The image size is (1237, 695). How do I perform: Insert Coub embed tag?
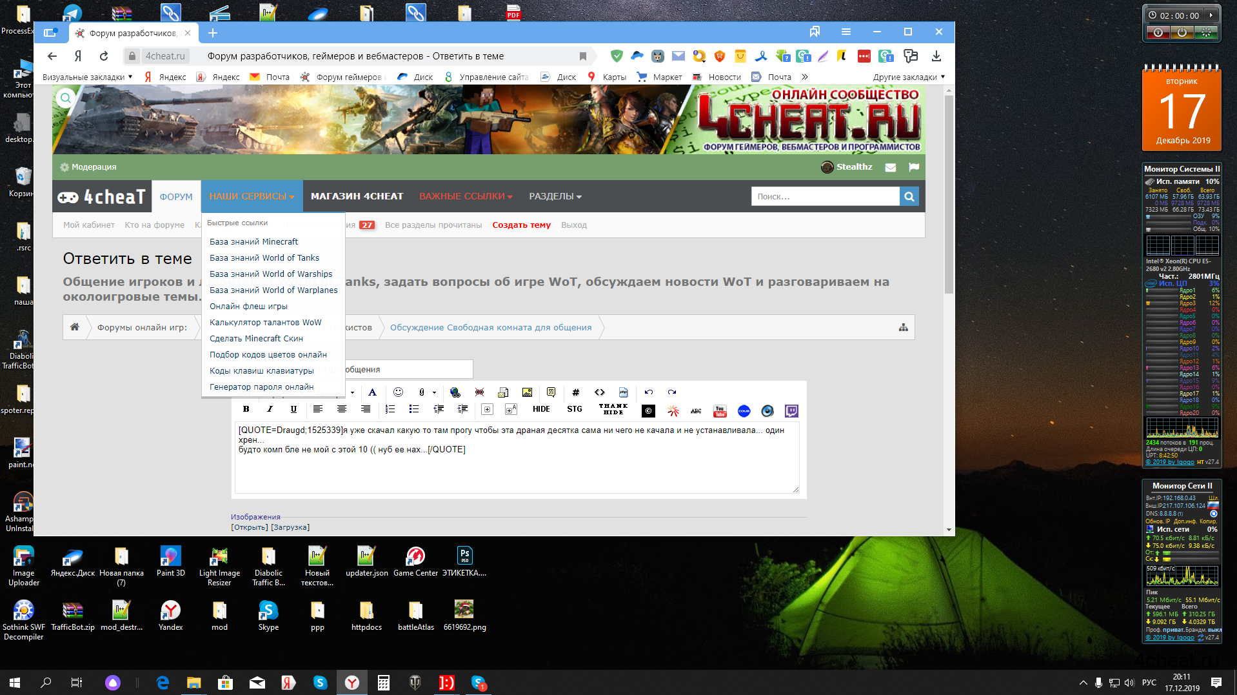pos(744,410)
